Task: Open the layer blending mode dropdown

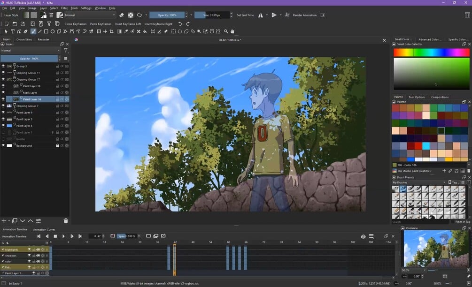Action: pos(31,51)
